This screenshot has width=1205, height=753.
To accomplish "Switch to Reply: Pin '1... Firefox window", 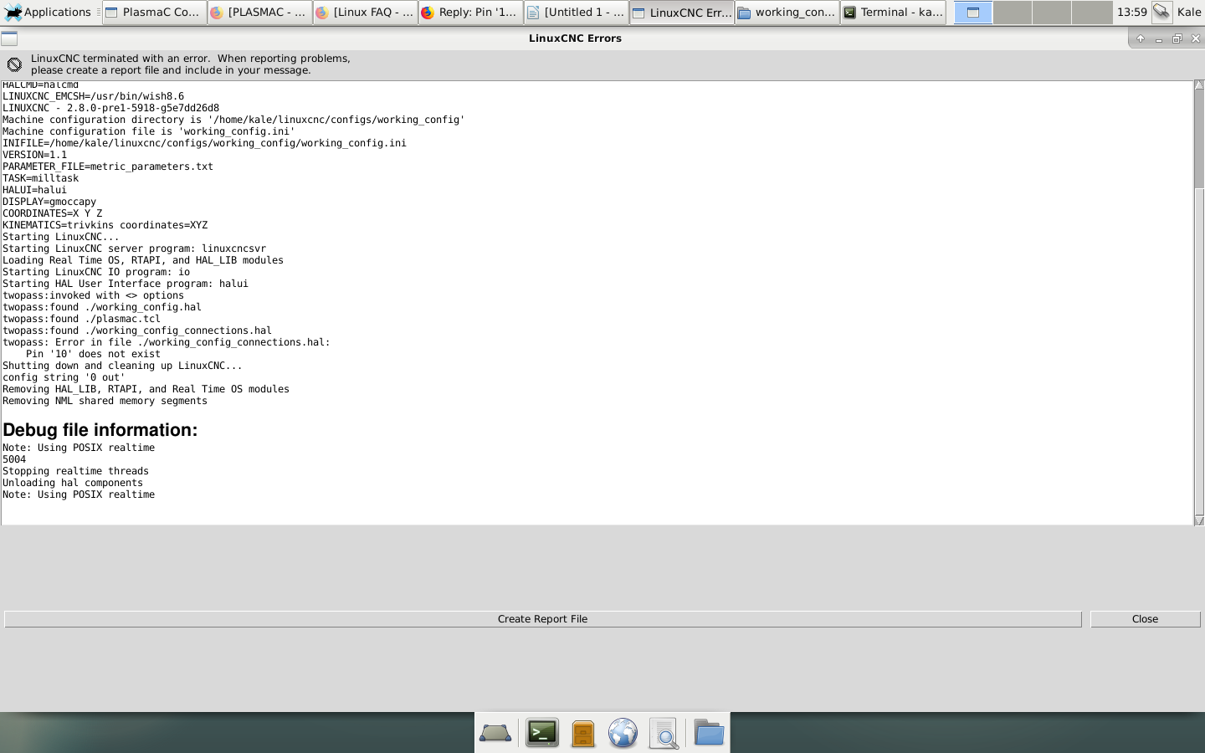I will [471, 13].
